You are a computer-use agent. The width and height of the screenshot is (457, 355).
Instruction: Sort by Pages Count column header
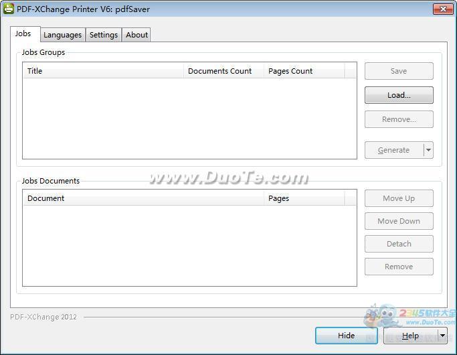pos(304,71)
